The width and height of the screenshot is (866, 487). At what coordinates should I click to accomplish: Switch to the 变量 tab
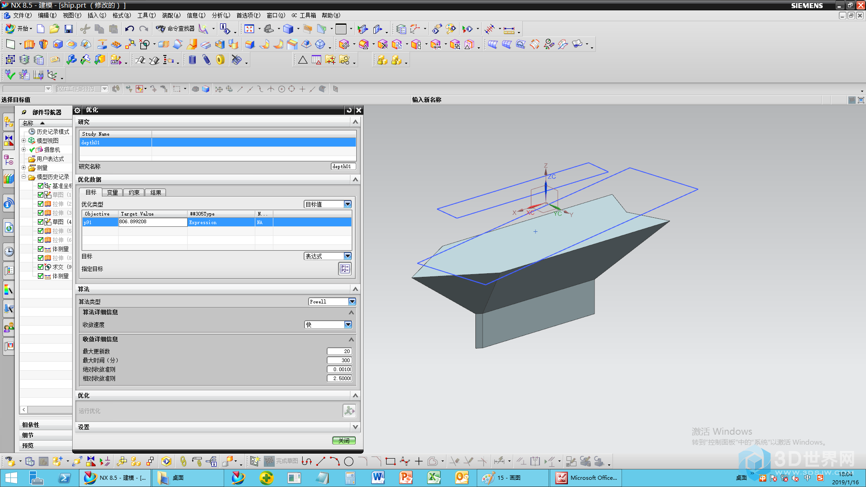pos(112,193)
